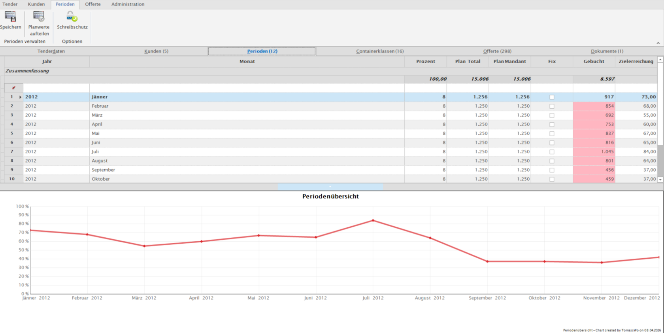Switch to the Kunden (5) tab
The width and height of the screenshot is (664, 333).
point(156,51)
